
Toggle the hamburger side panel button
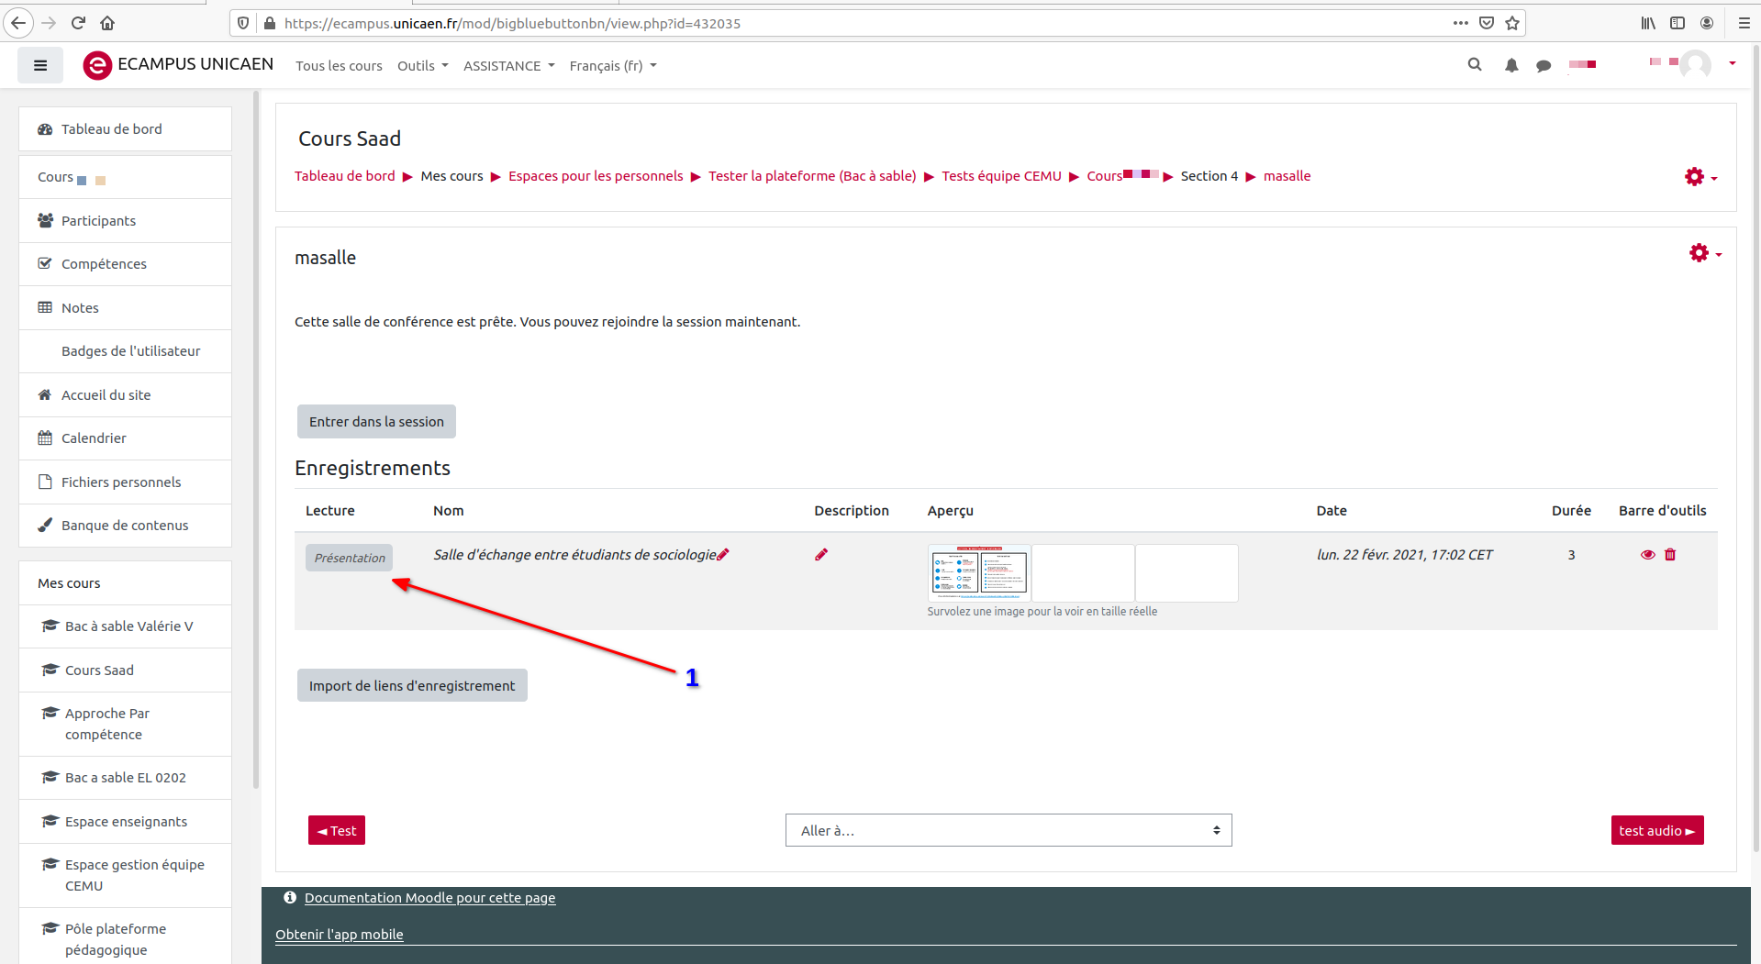40,65
